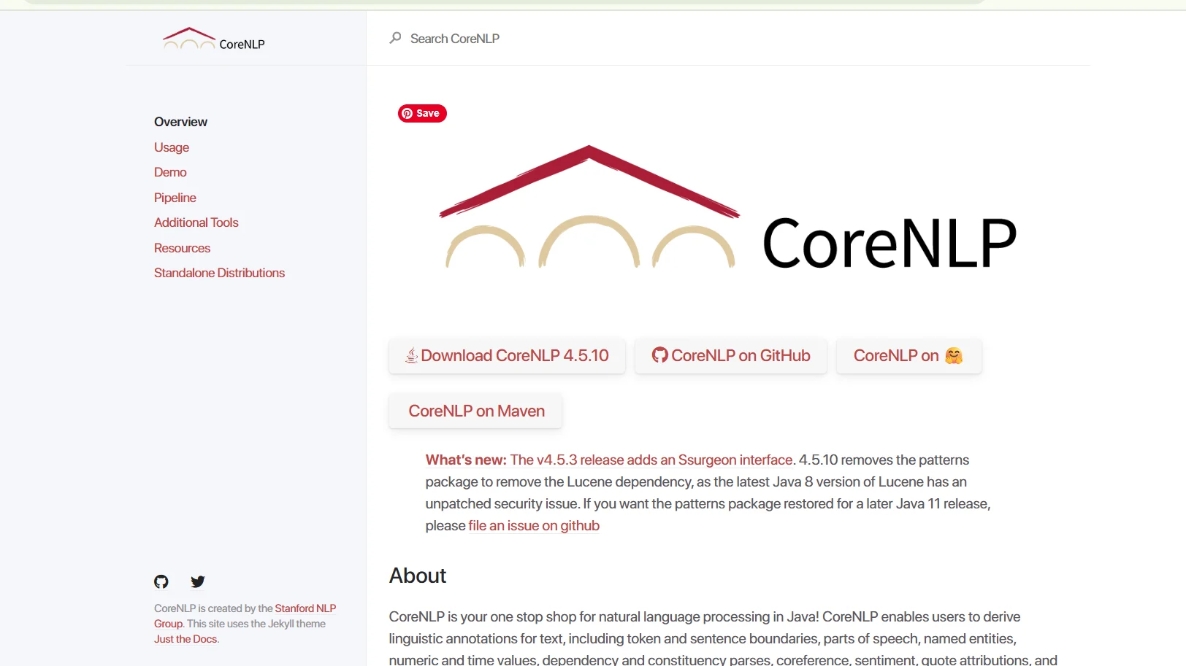Follow the file an issue on github link
Image resolution: width=1186 pixels, height=666 pixels.
click(534, 526)
